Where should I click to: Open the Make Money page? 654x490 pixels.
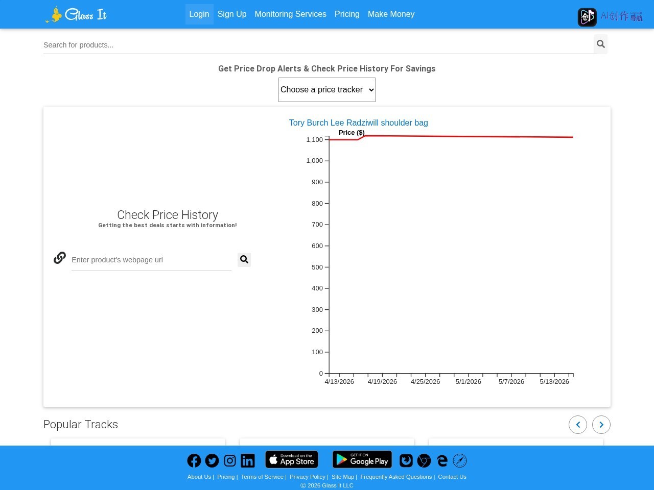(391, 14)
